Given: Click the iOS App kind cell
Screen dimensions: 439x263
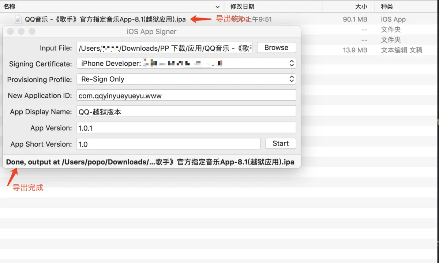Looking at the screenshot, I should coord(393,19).
